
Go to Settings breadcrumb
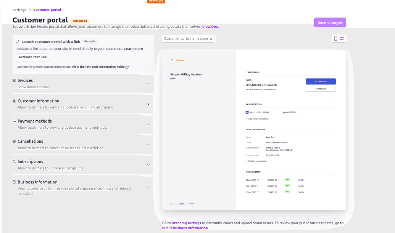(19, 10)
